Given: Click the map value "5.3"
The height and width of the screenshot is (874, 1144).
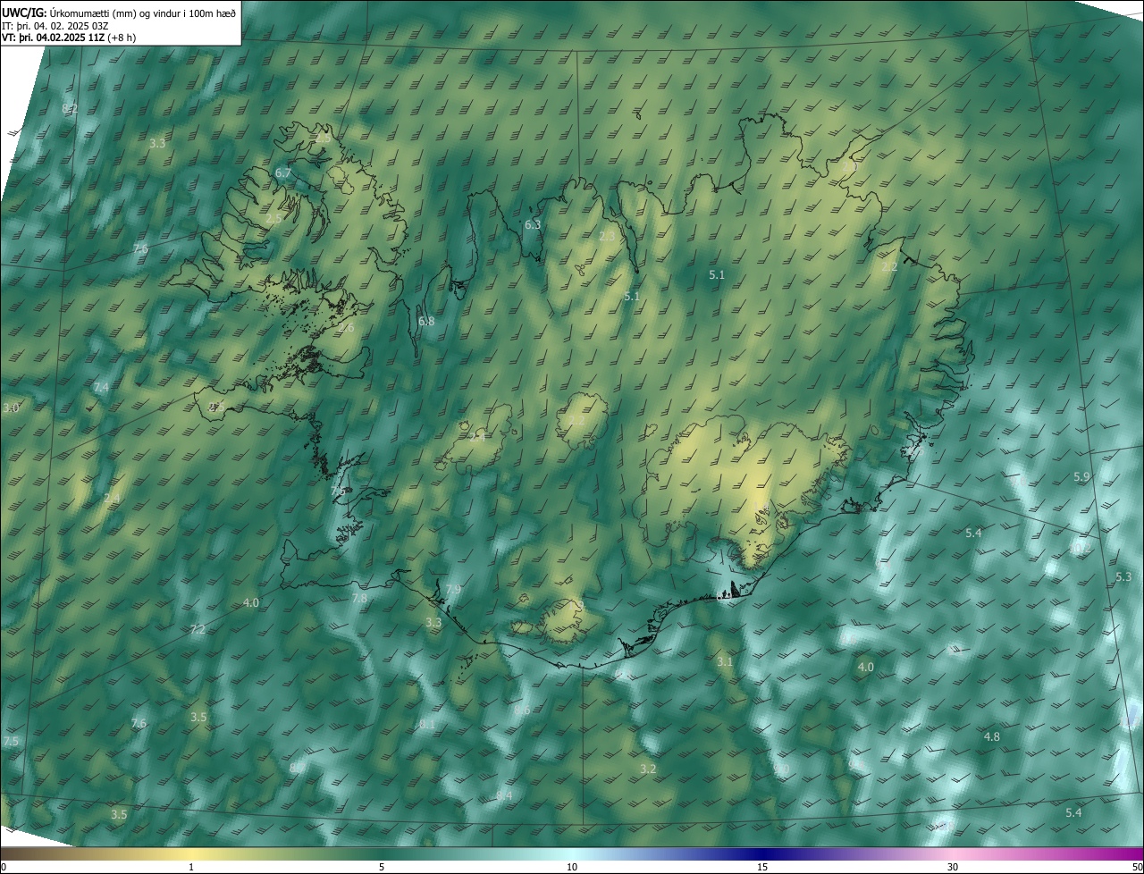Looking at the screenshot, I should coord(1124,576).
